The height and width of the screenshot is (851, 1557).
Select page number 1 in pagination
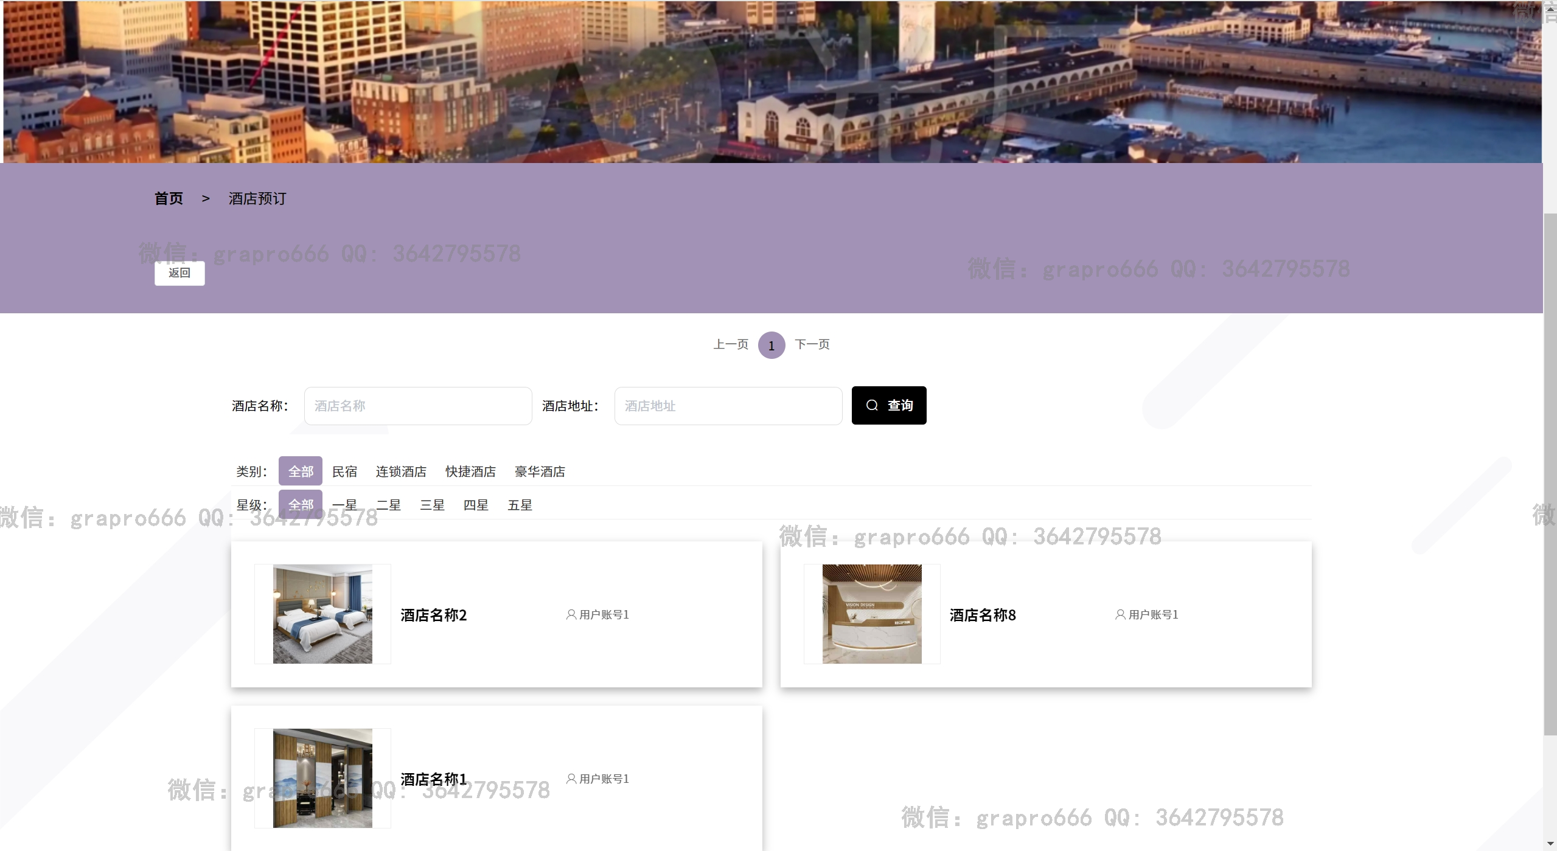click(771, 346)
